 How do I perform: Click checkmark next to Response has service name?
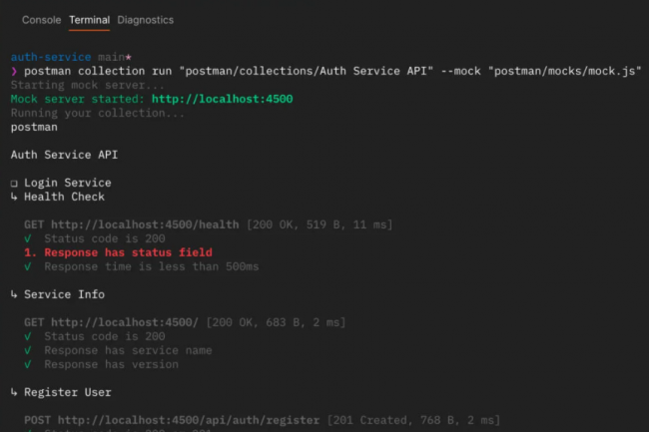(28, 351)
